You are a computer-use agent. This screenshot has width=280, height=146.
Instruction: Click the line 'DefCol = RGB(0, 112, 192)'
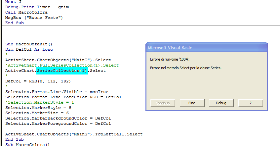click(38, 81)
